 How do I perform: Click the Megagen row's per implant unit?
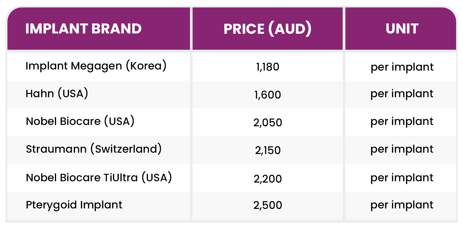402,67
